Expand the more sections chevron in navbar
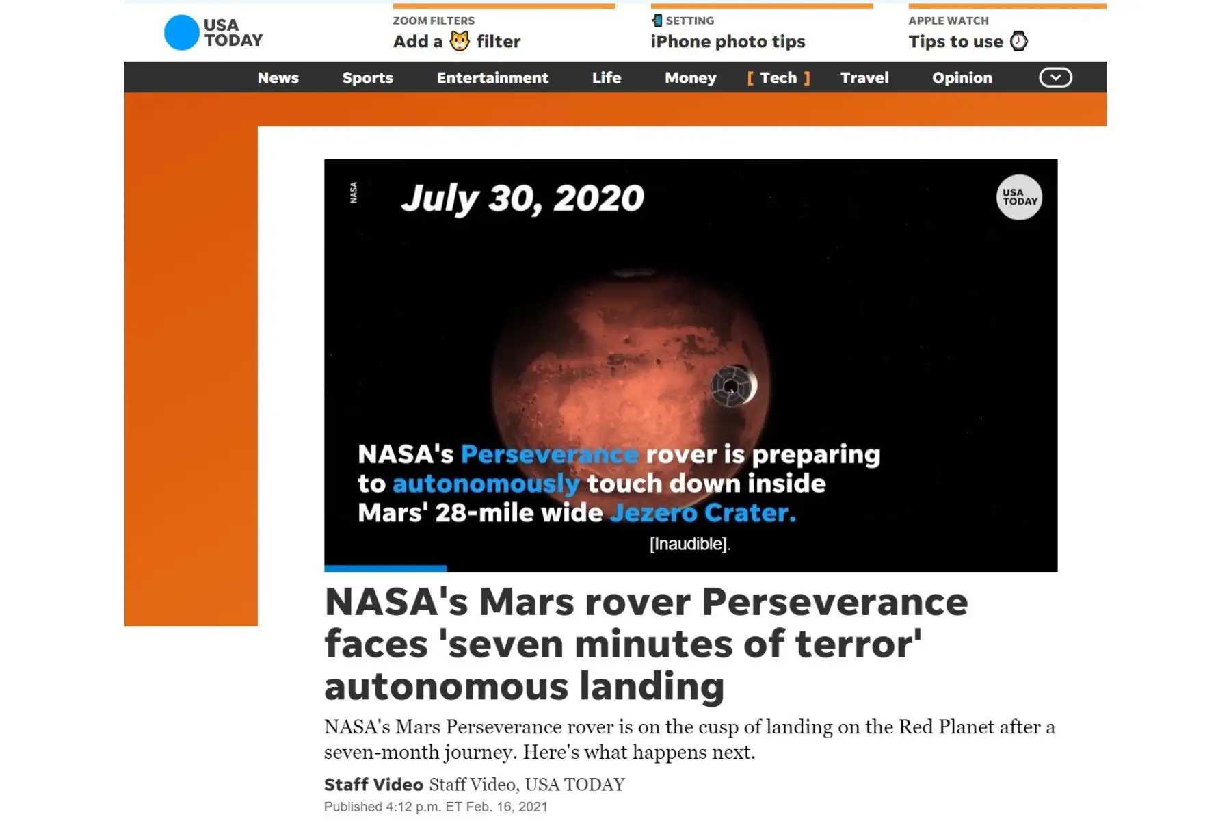This screenshot has height=821, width=1231. (x=1055, y=77)
